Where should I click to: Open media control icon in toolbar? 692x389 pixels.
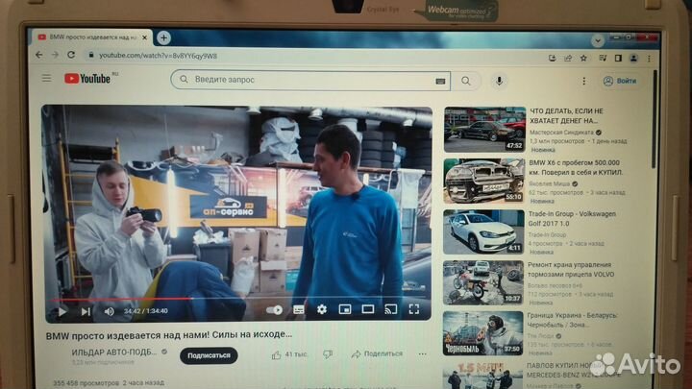click(603, 58)
